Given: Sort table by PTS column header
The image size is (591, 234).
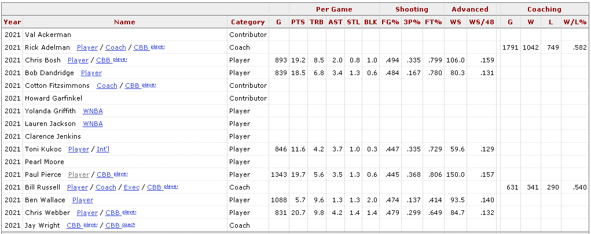Looking at the screenshot, I should coord(298,22).
